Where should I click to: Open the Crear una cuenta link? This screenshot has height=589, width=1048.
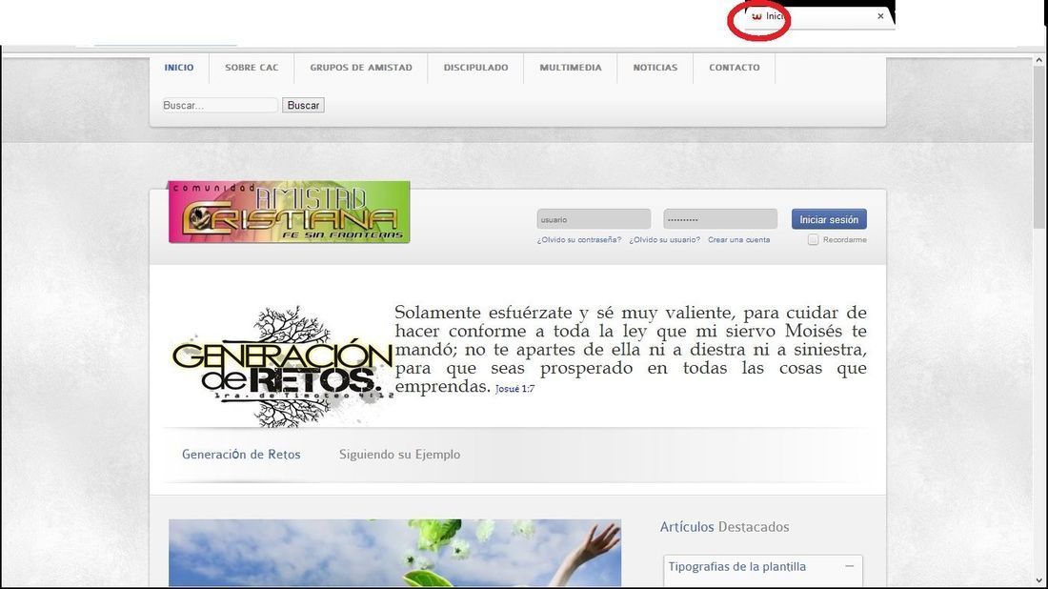pos(738,240)
